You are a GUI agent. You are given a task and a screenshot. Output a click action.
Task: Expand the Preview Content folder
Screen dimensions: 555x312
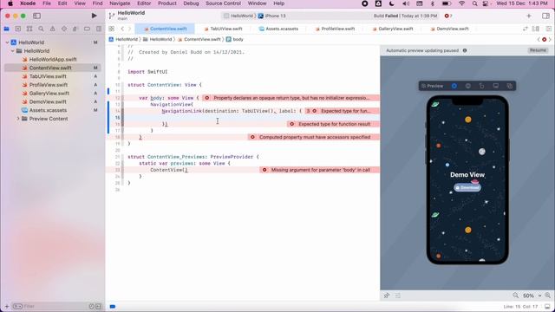[x=18, y=119]
